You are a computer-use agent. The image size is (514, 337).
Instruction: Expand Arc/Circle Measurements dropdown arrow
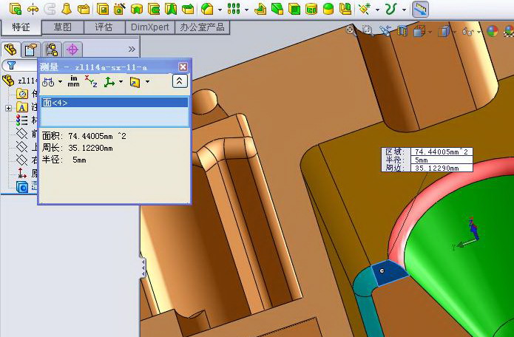[61, 82]
